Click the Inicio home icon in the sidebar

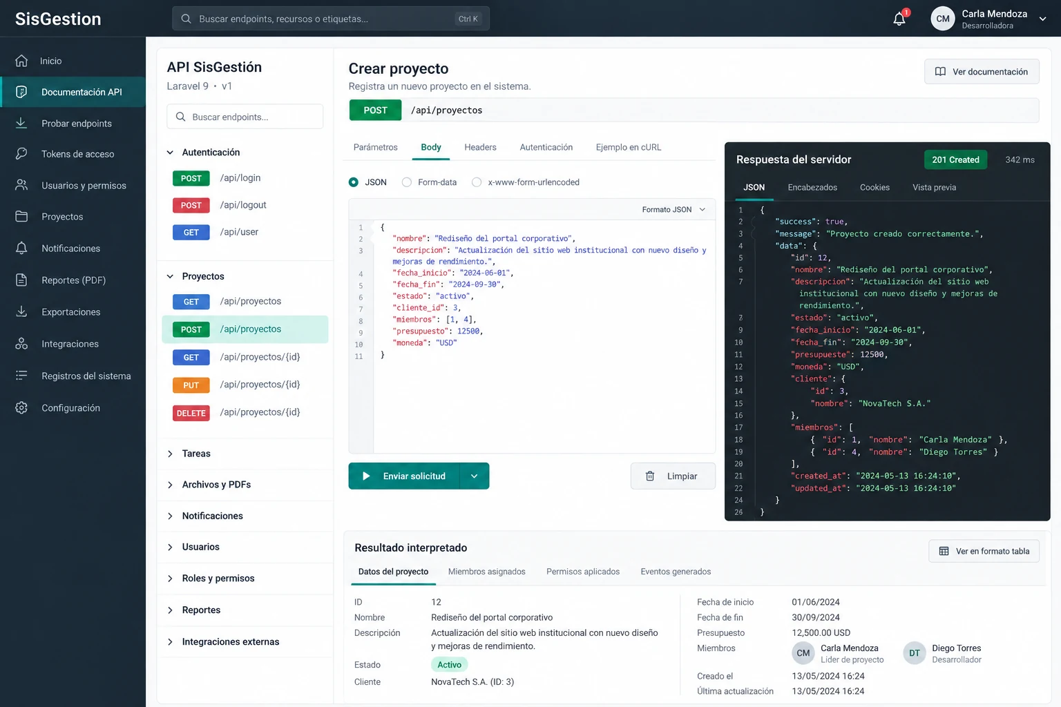pos(21,61)
